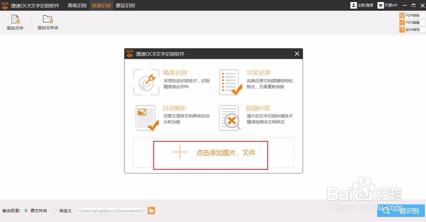This screenshot has height=222, width=426.
Task: Click the 超强纠错 heading text
Action: [258, 108]
